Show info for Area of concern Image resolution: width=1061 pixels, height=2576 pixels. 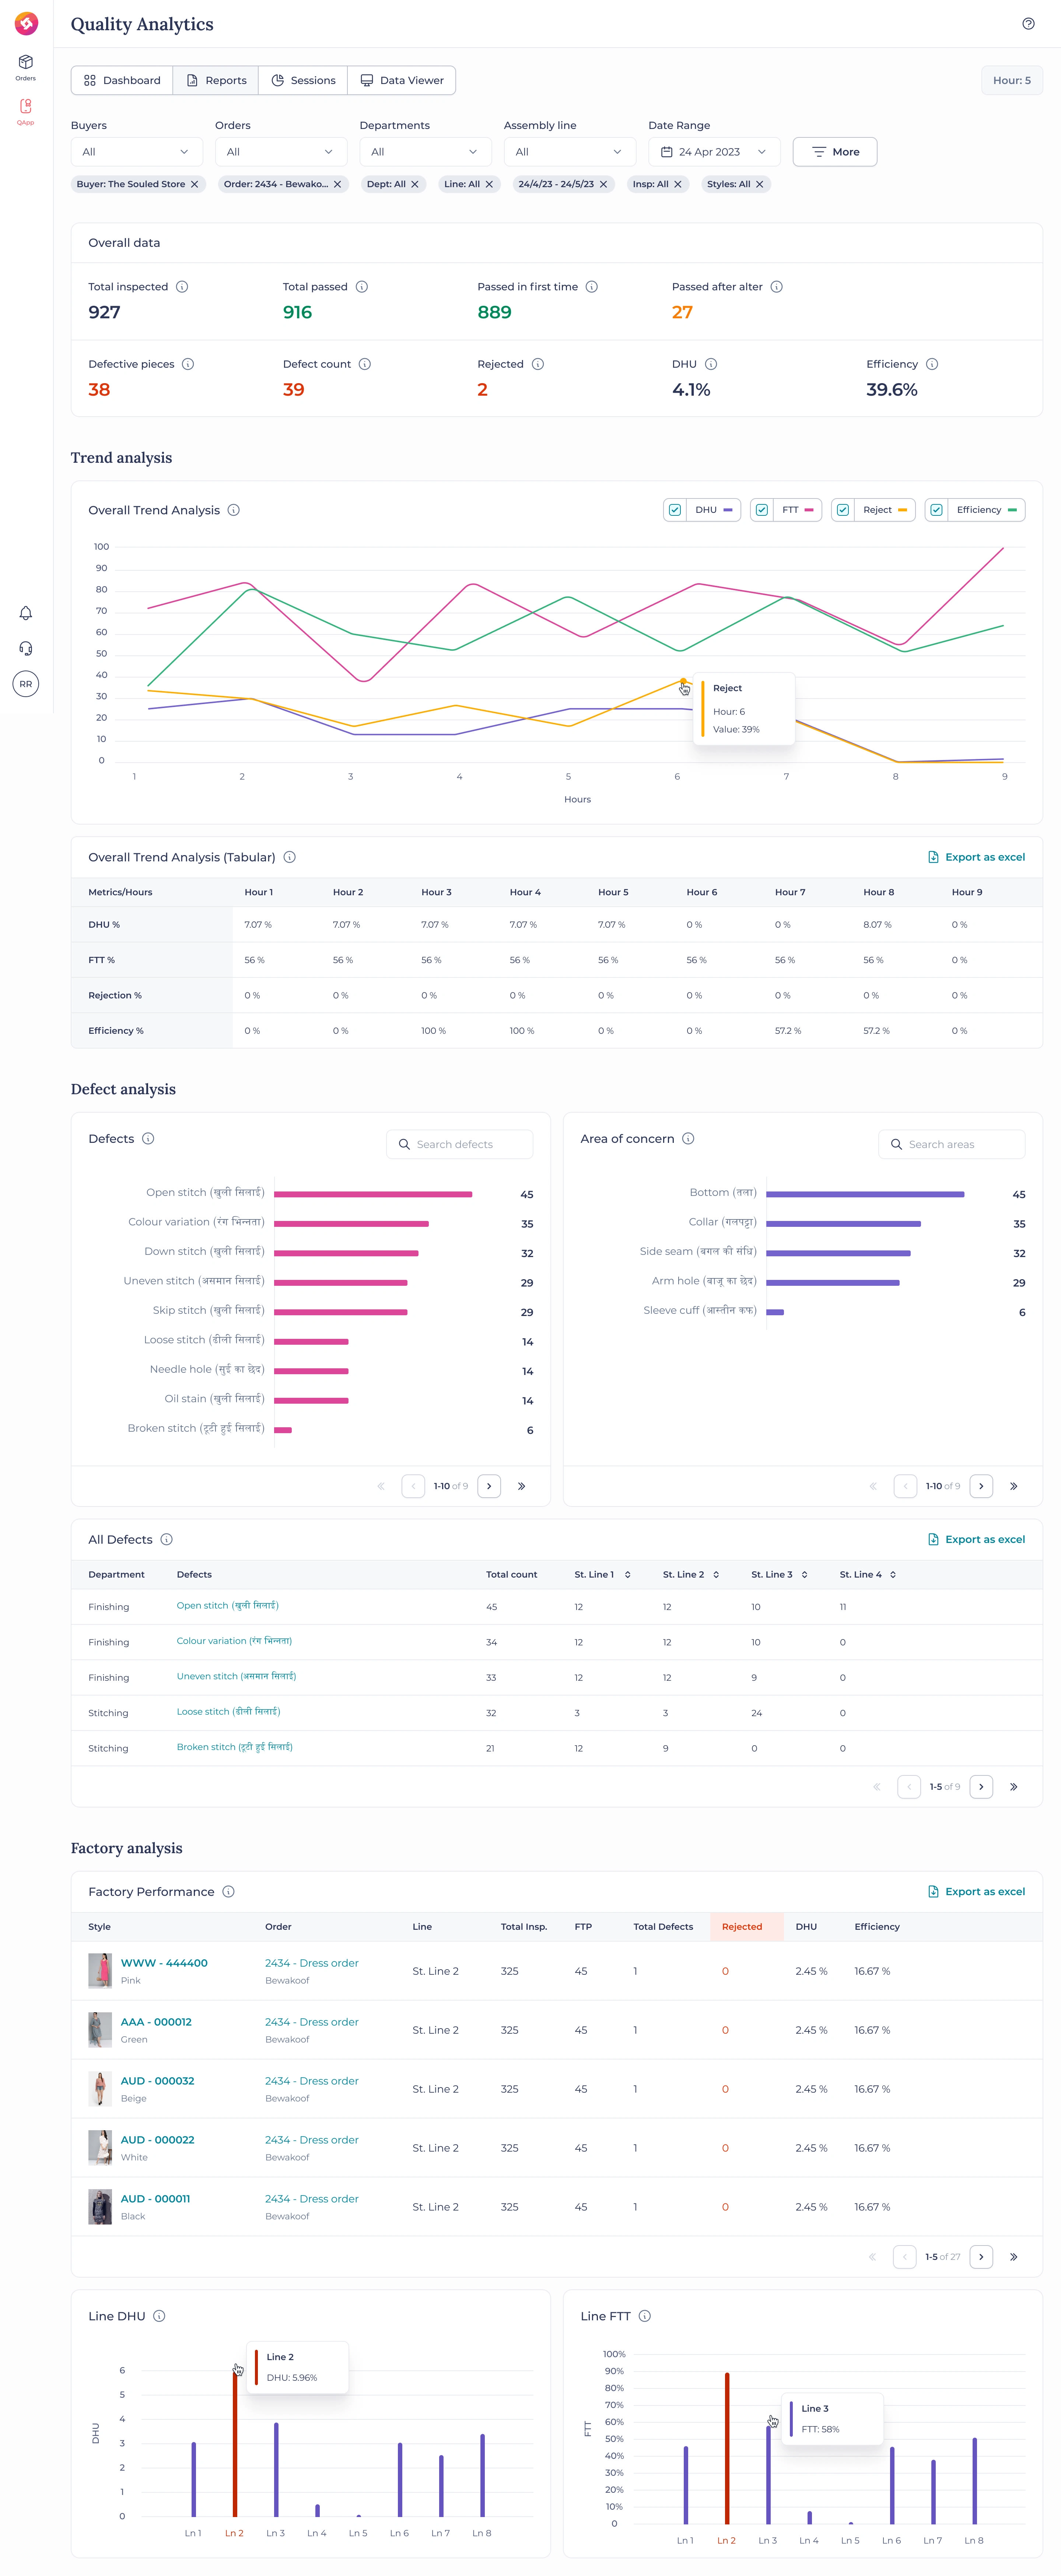[x=688, y=1139]
